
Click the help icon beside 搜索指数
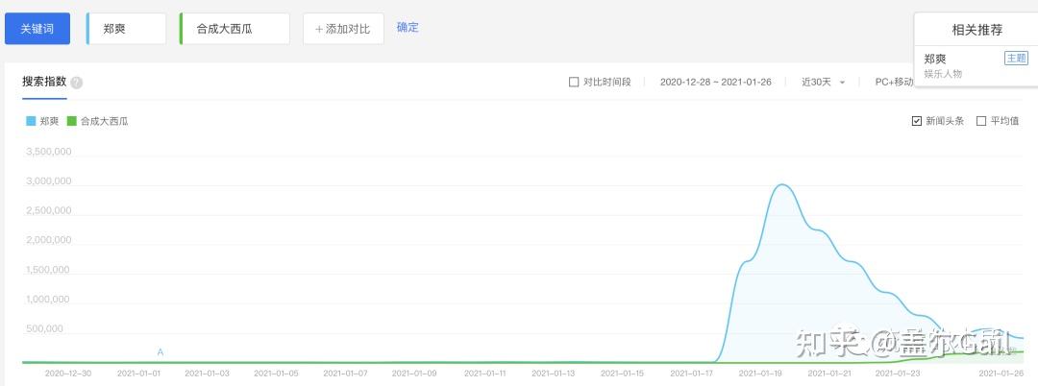click(77, 83)
